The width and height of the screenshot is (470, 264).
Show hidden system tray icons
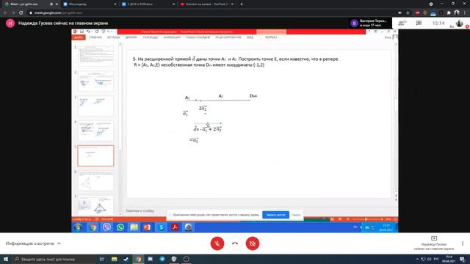click(417, 259)
